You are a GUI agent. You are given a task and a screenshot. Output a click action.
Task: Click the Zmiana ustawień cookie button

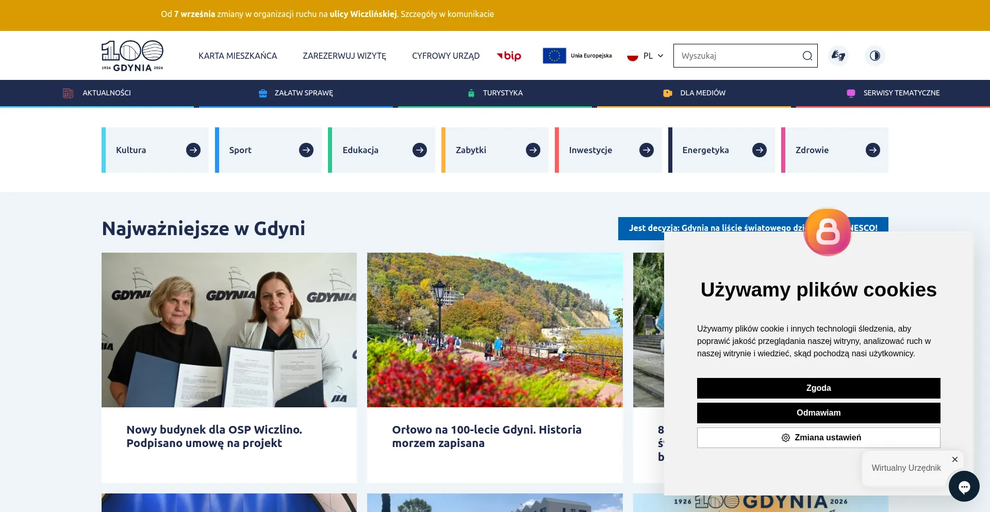[819, 438]
